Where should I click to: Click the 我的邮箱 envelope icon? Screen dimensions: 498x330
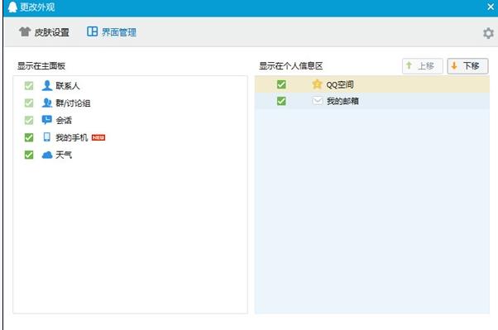(x=318, y=102)
